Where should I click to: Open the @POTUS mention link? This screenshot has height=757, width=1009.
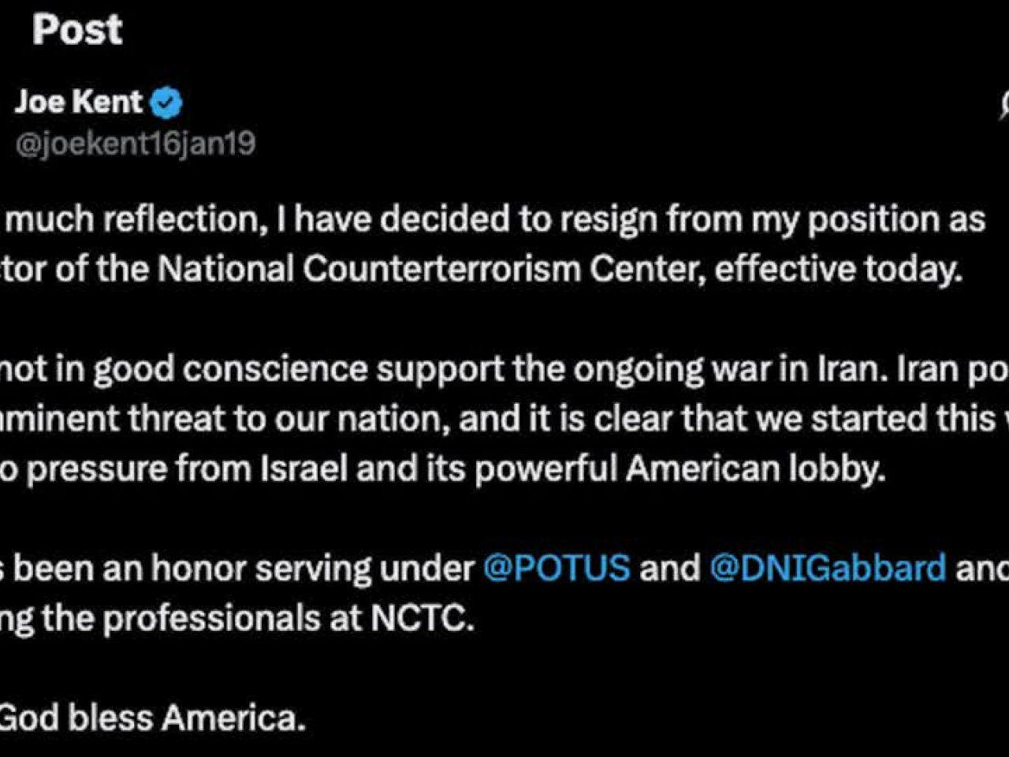click(x=557, y=568)
